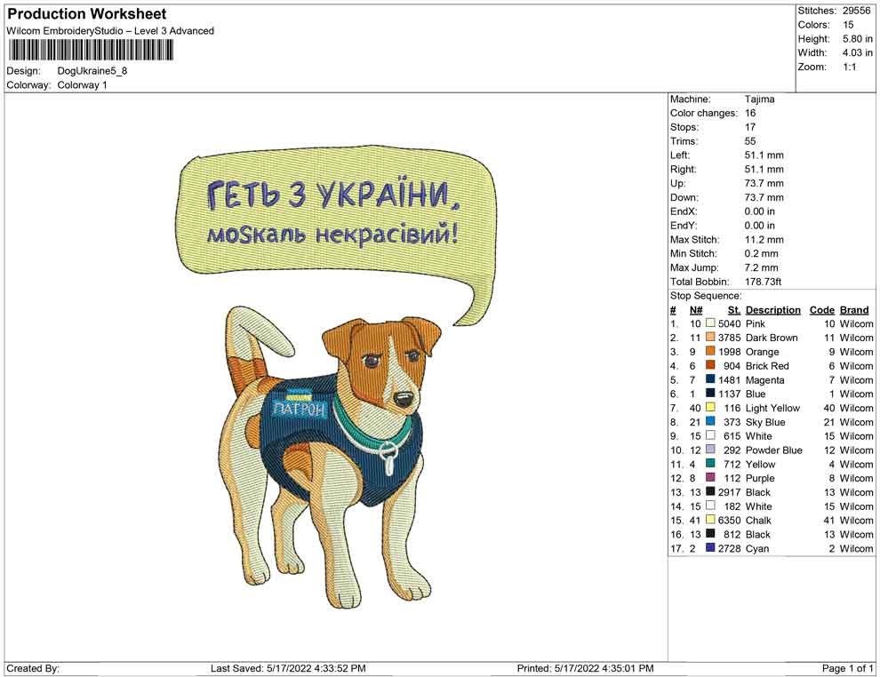Click the 'Stop Sequence:' heading
880x677 pixels.
click(x=706, y=296)
